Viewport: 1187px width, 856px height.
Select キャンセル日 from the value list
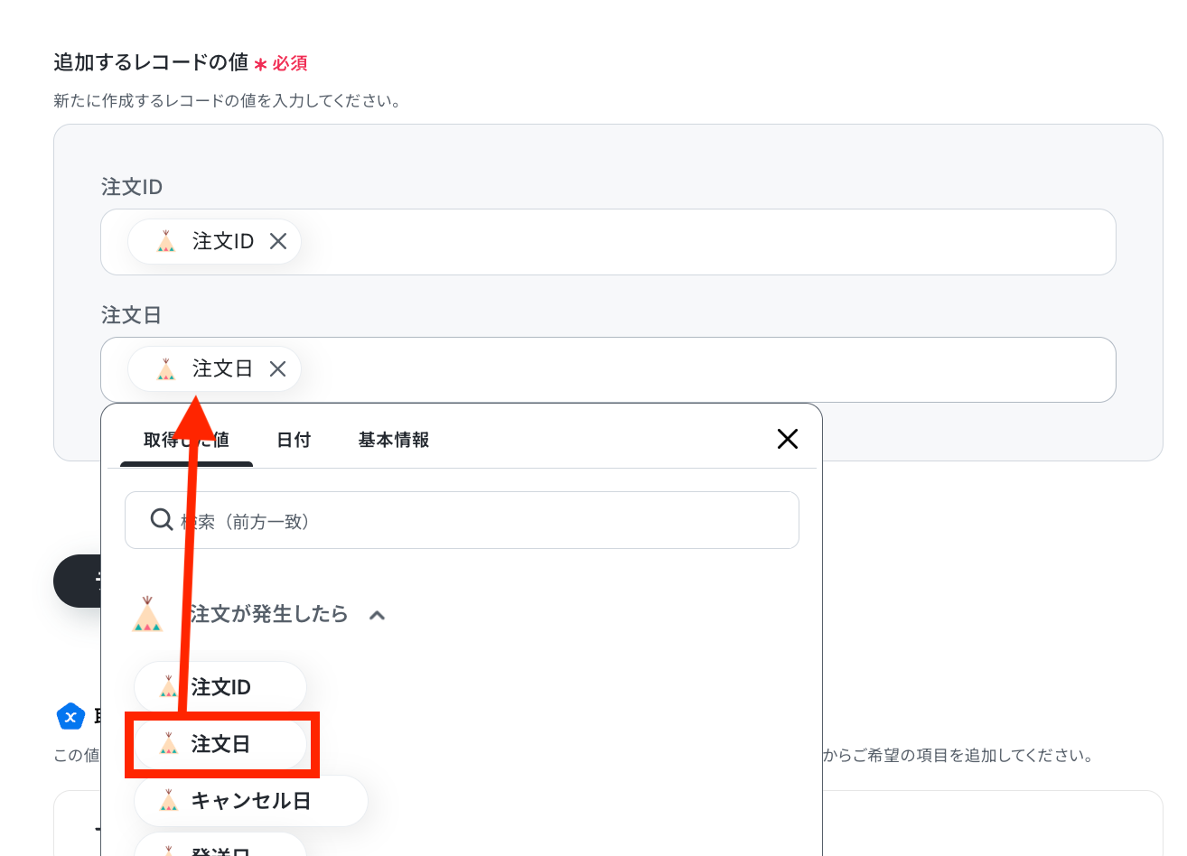pyautogui.click(x=251, y=801)
